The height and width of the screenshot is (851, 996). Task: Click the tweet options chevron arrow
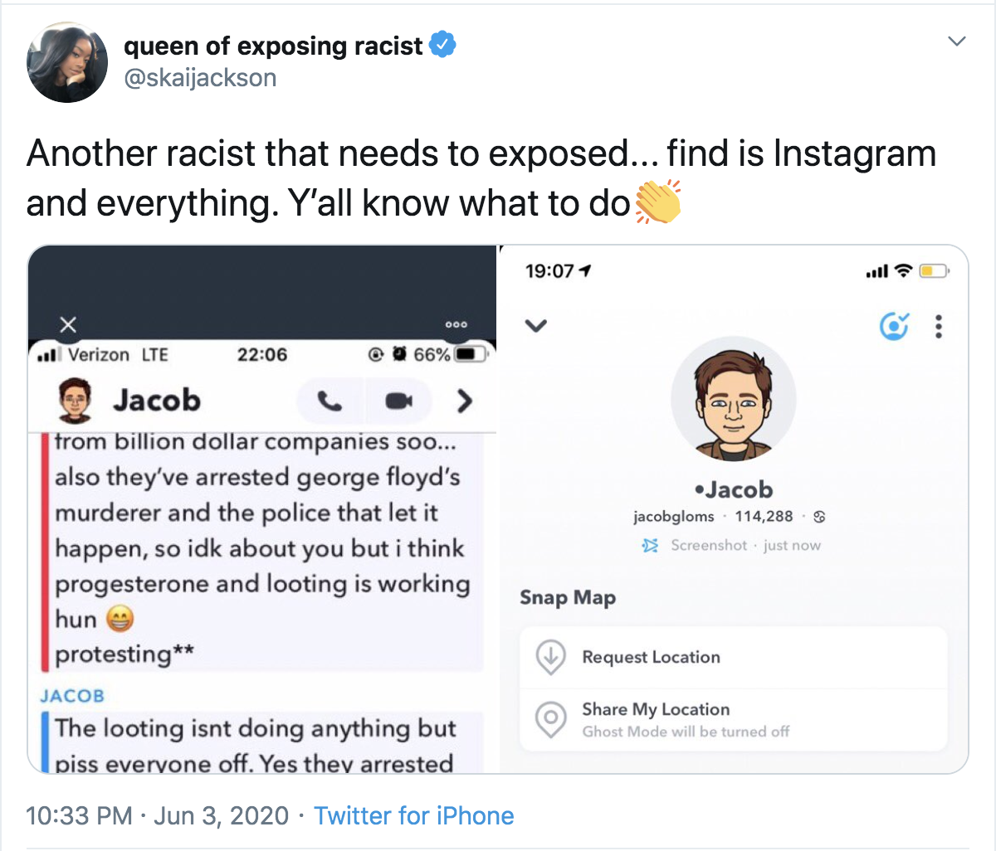tap(957, 41)
